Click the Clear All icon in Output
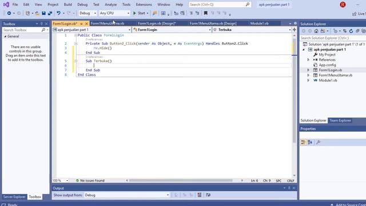 click(200, 195)
